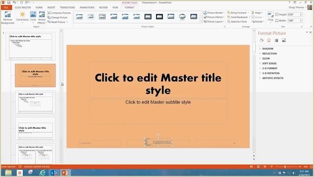The image size is (314, 177).
Task: Open the Rotate dropdown
Action: pyautogui.click(x=258, y=22)
